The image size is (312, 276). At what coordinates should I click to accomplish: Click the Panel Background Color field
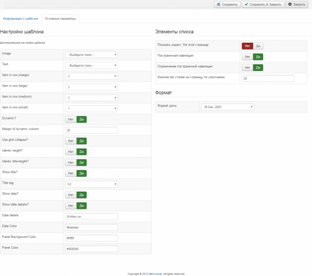91,238
